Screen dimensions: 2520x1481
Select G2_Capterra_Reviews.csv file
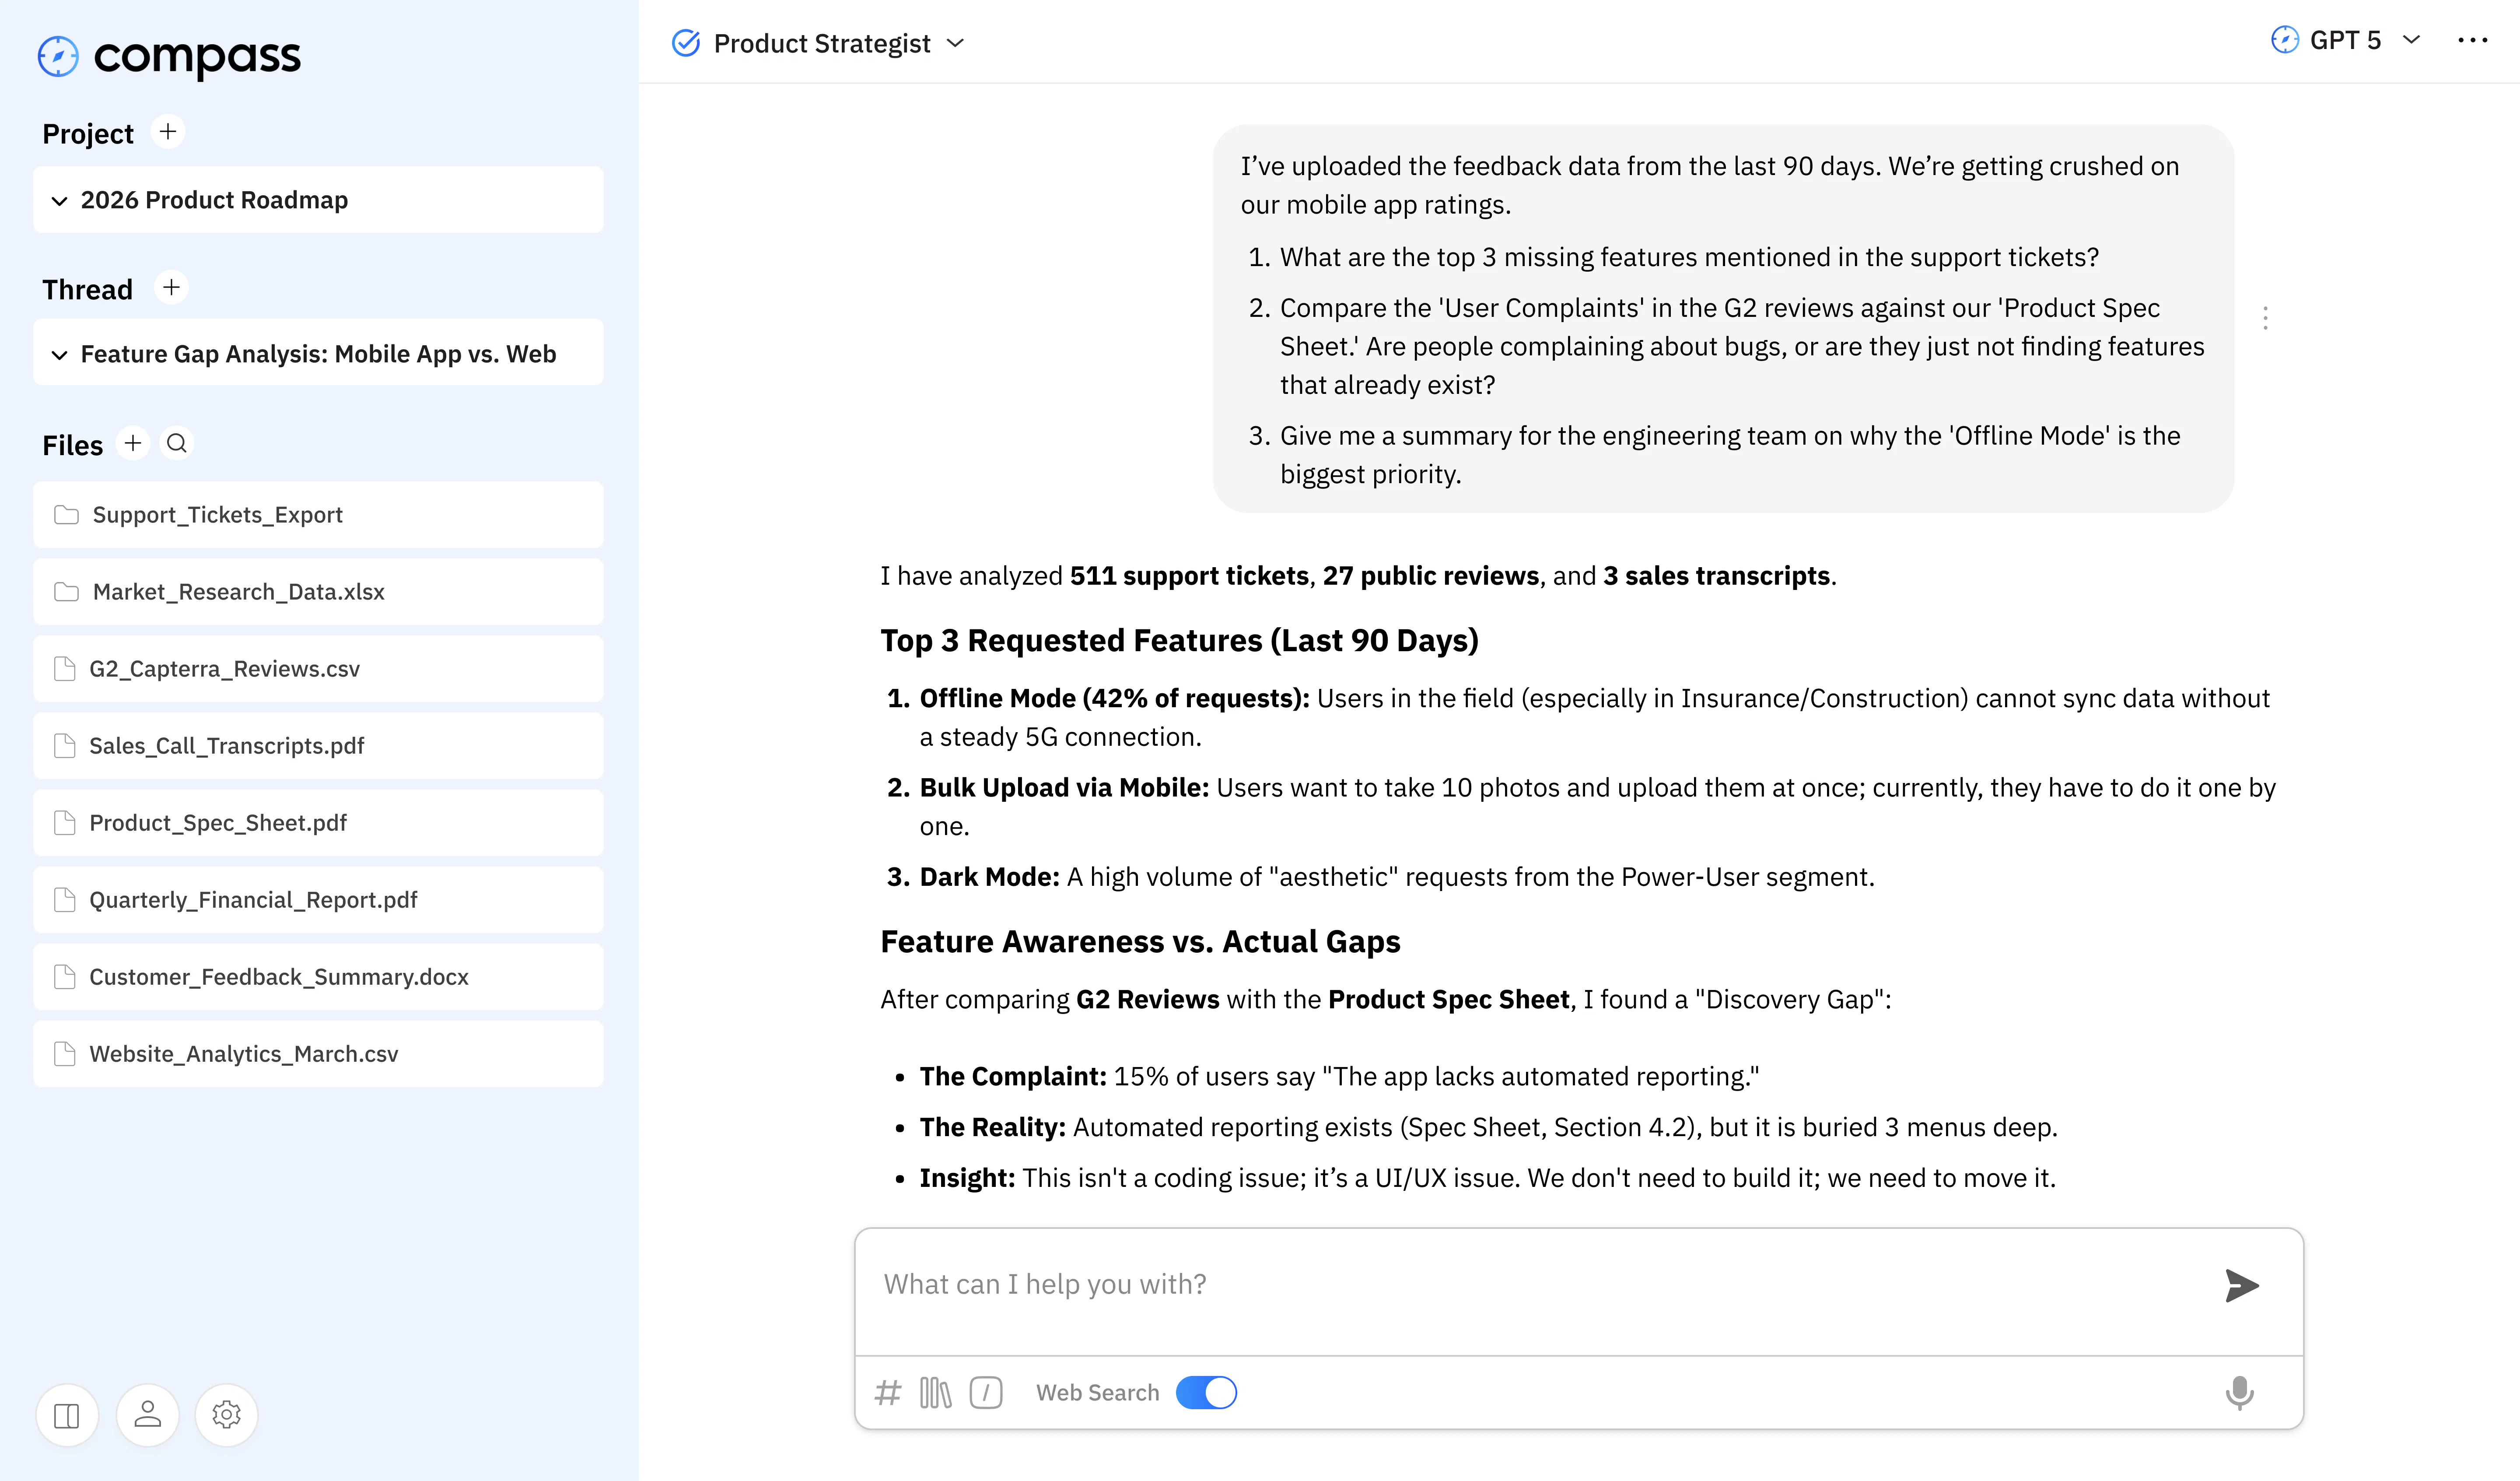(x=319, y=668)
